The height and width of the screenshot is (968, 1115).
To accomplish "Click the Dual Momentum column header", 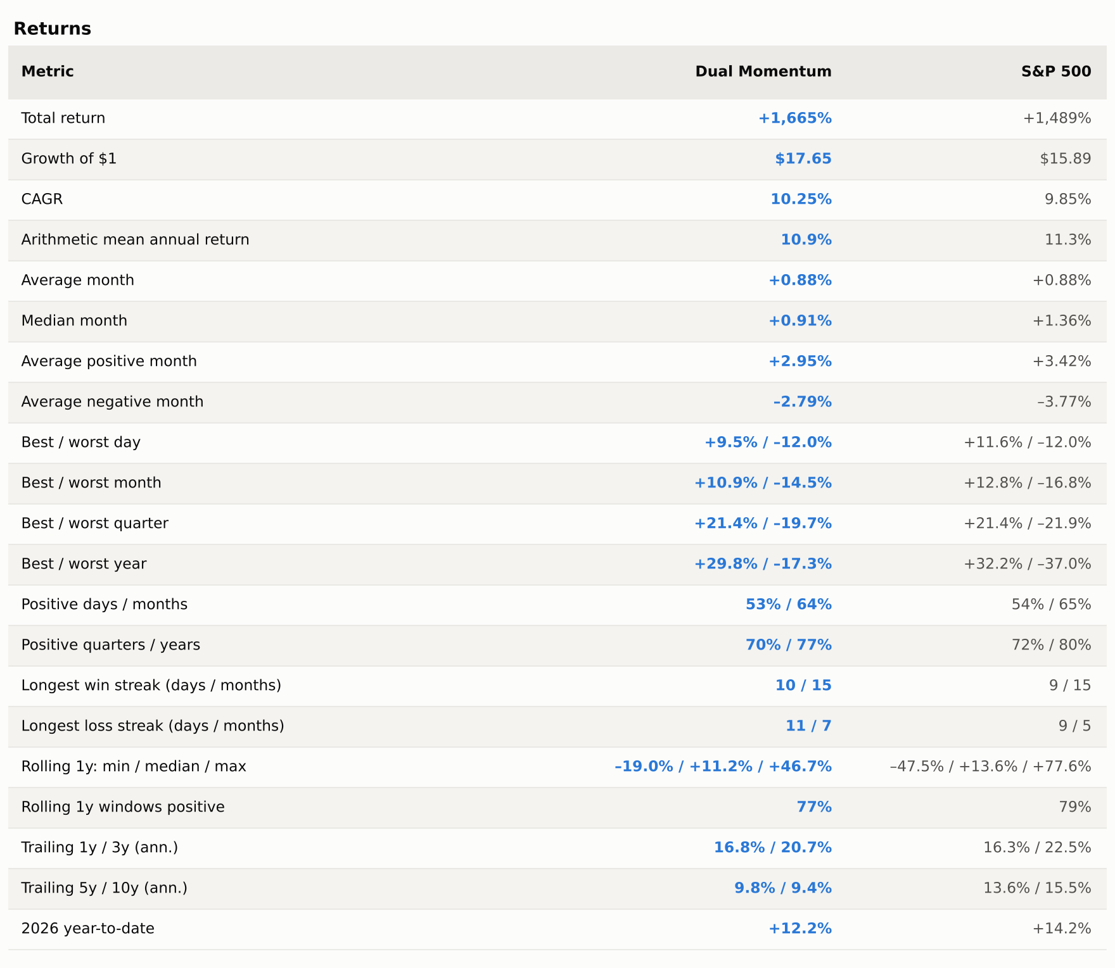I will (x=763, y=72).
